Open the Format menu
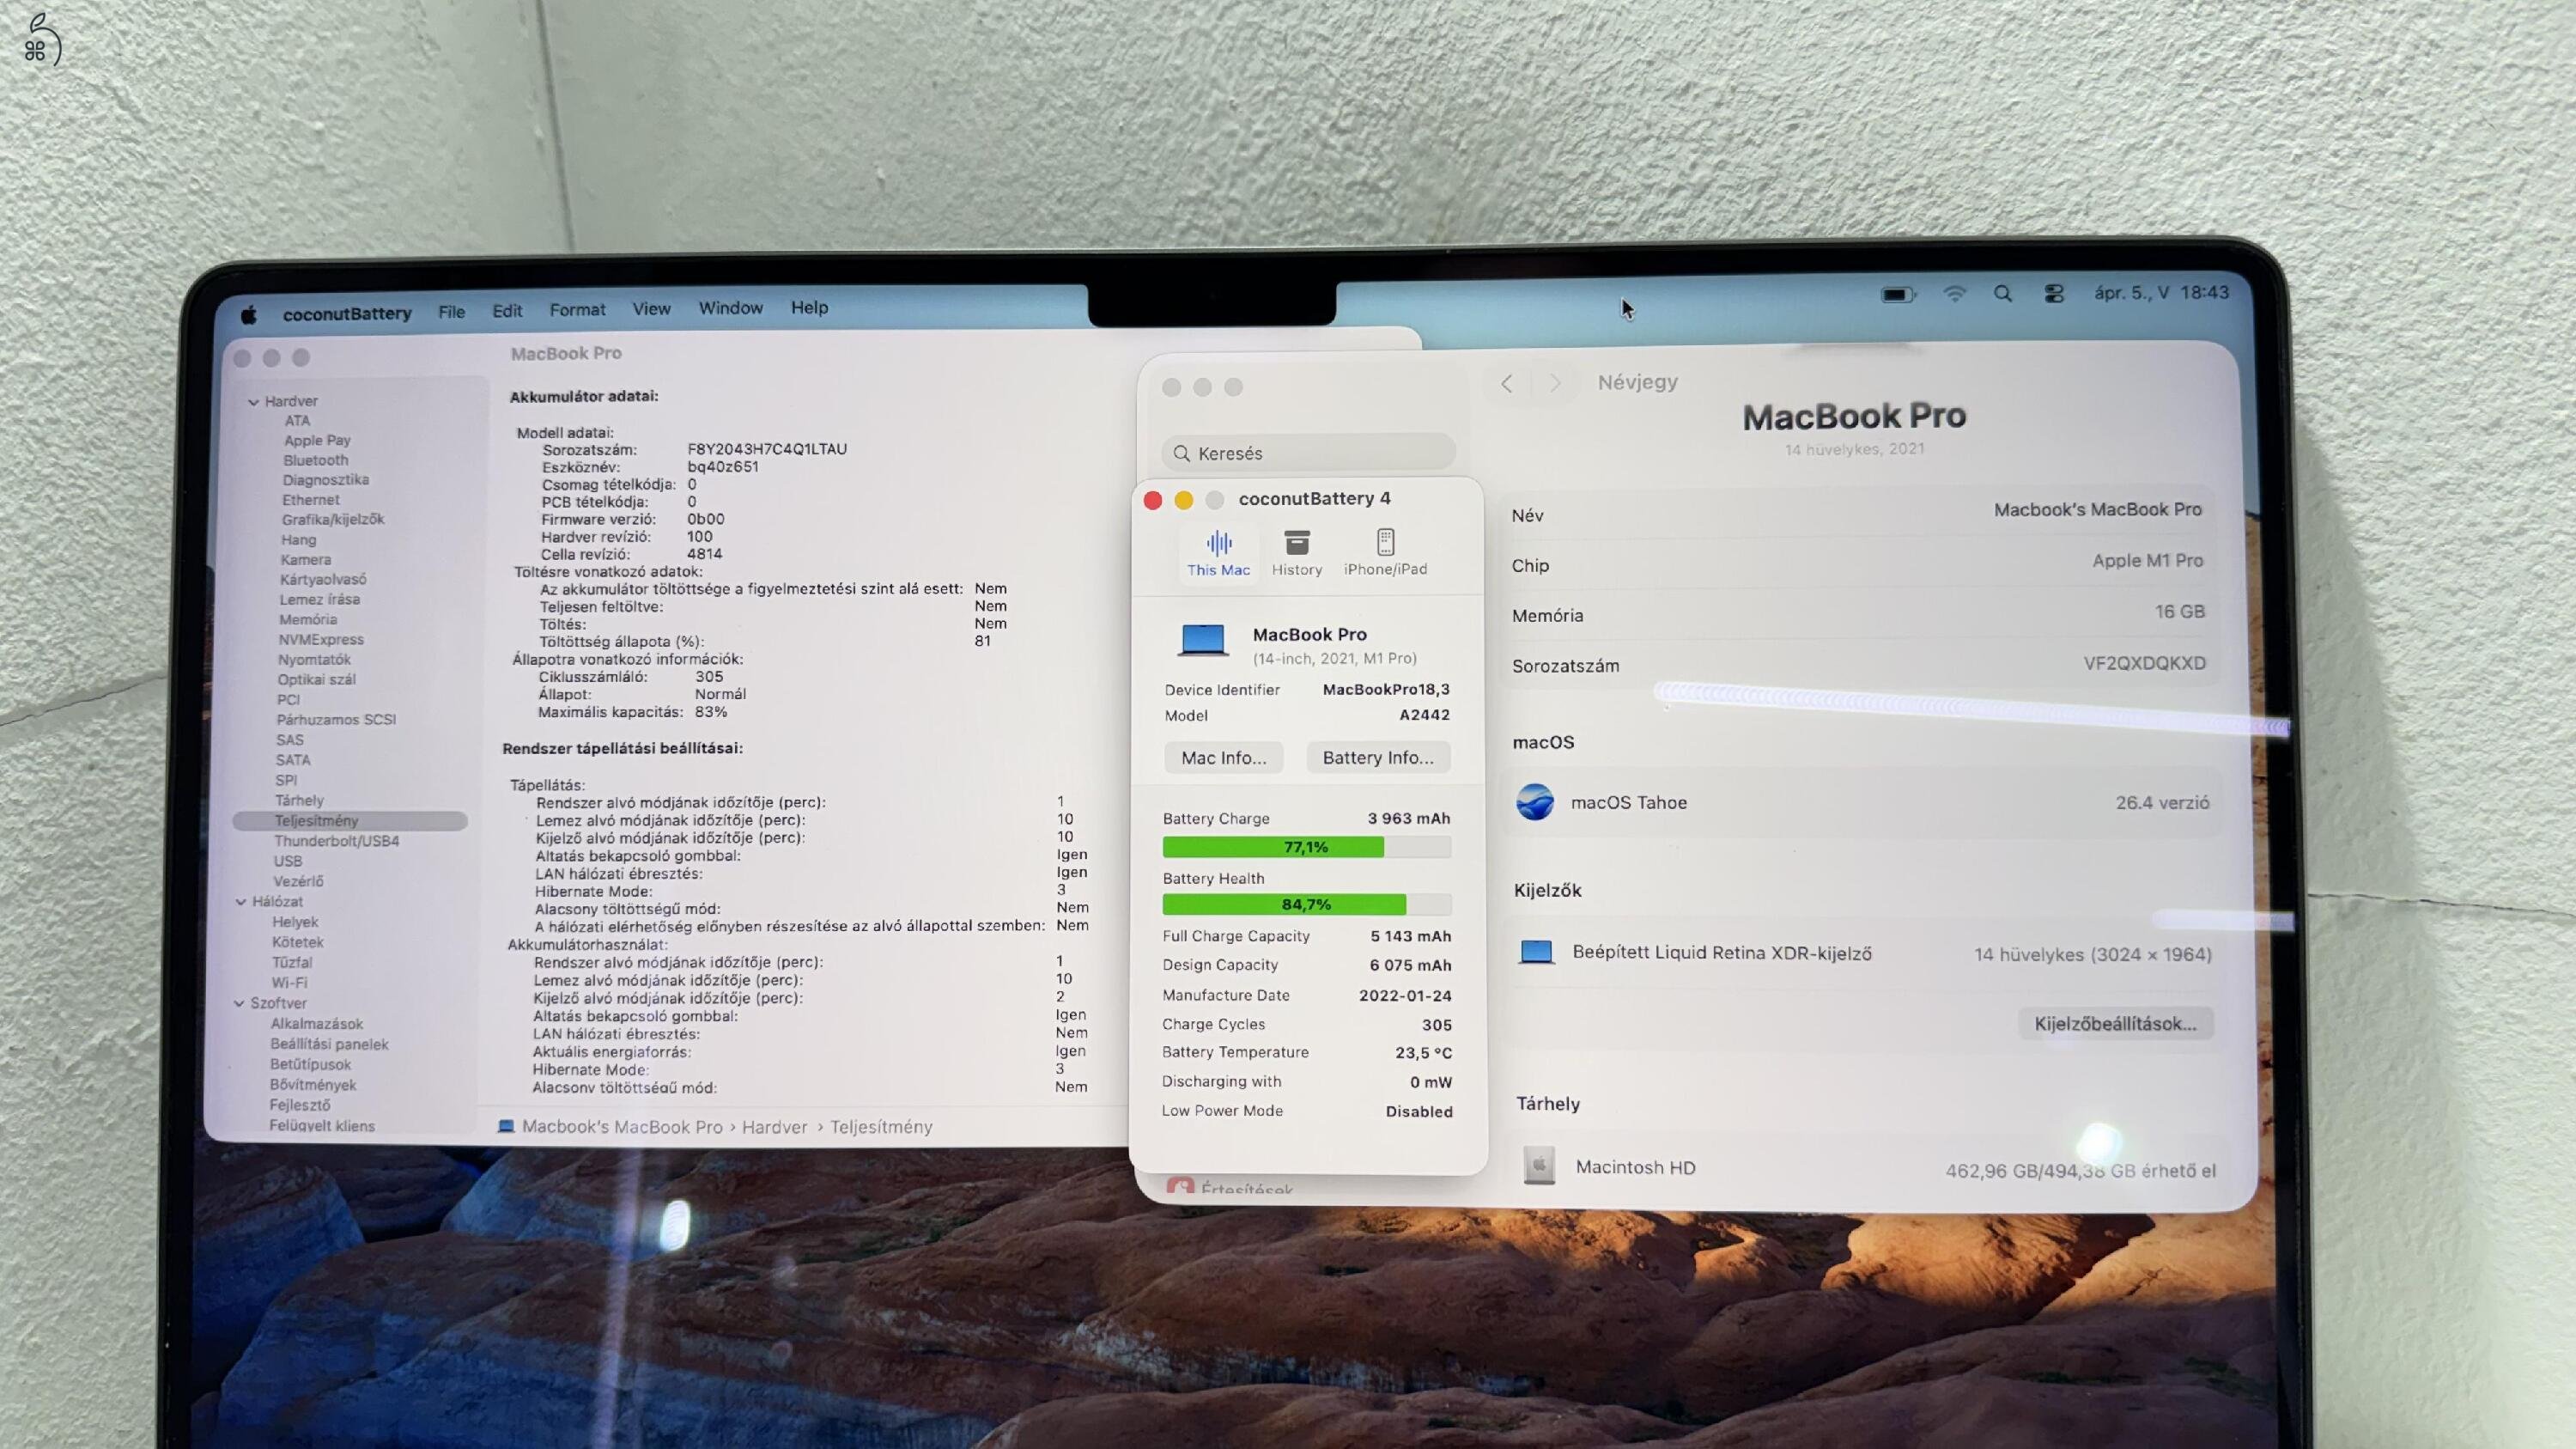 (577, 310)
